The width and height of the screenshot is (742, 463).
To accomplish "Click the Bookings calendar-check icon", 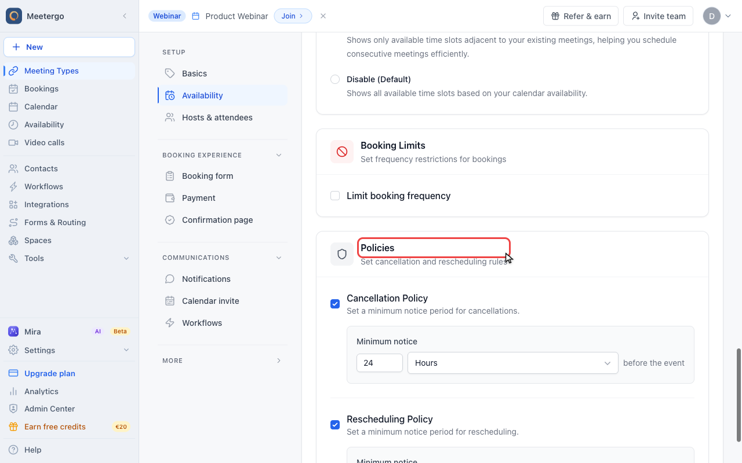I will [13, 89].
